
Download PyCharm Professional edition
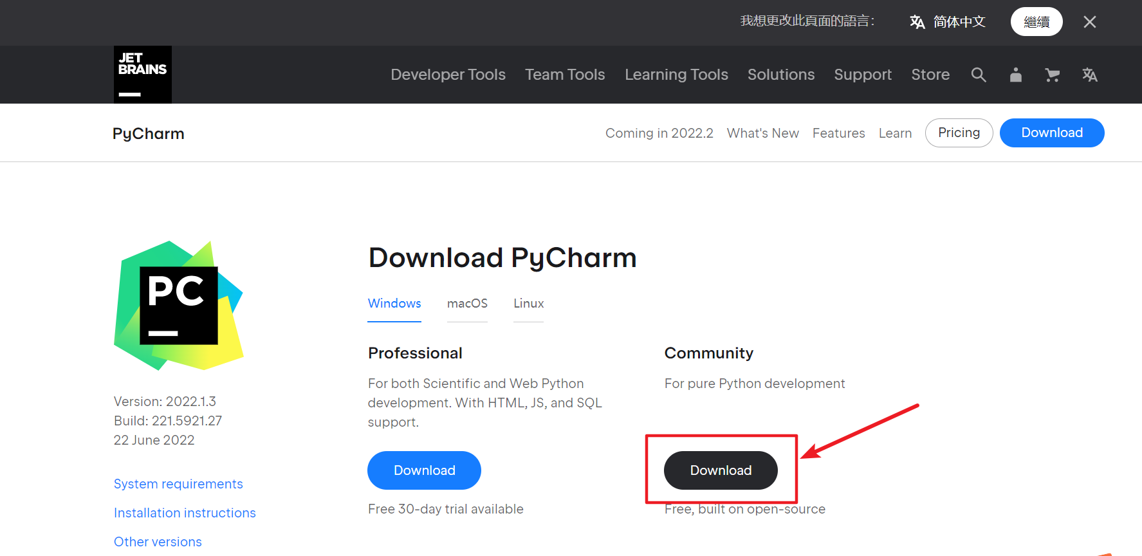(x=424, y=470)
